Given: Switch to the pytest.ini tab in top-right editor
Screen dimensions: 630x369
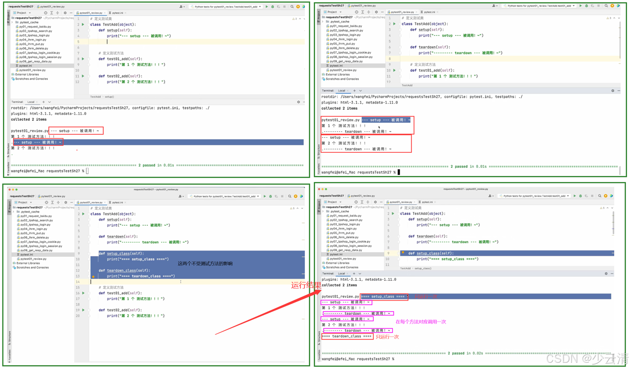Looking at the screenshot, I should click(429, 12).
